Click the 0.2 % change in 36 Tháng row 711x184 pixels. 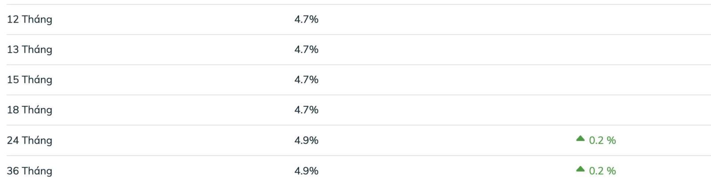point(602,171)
